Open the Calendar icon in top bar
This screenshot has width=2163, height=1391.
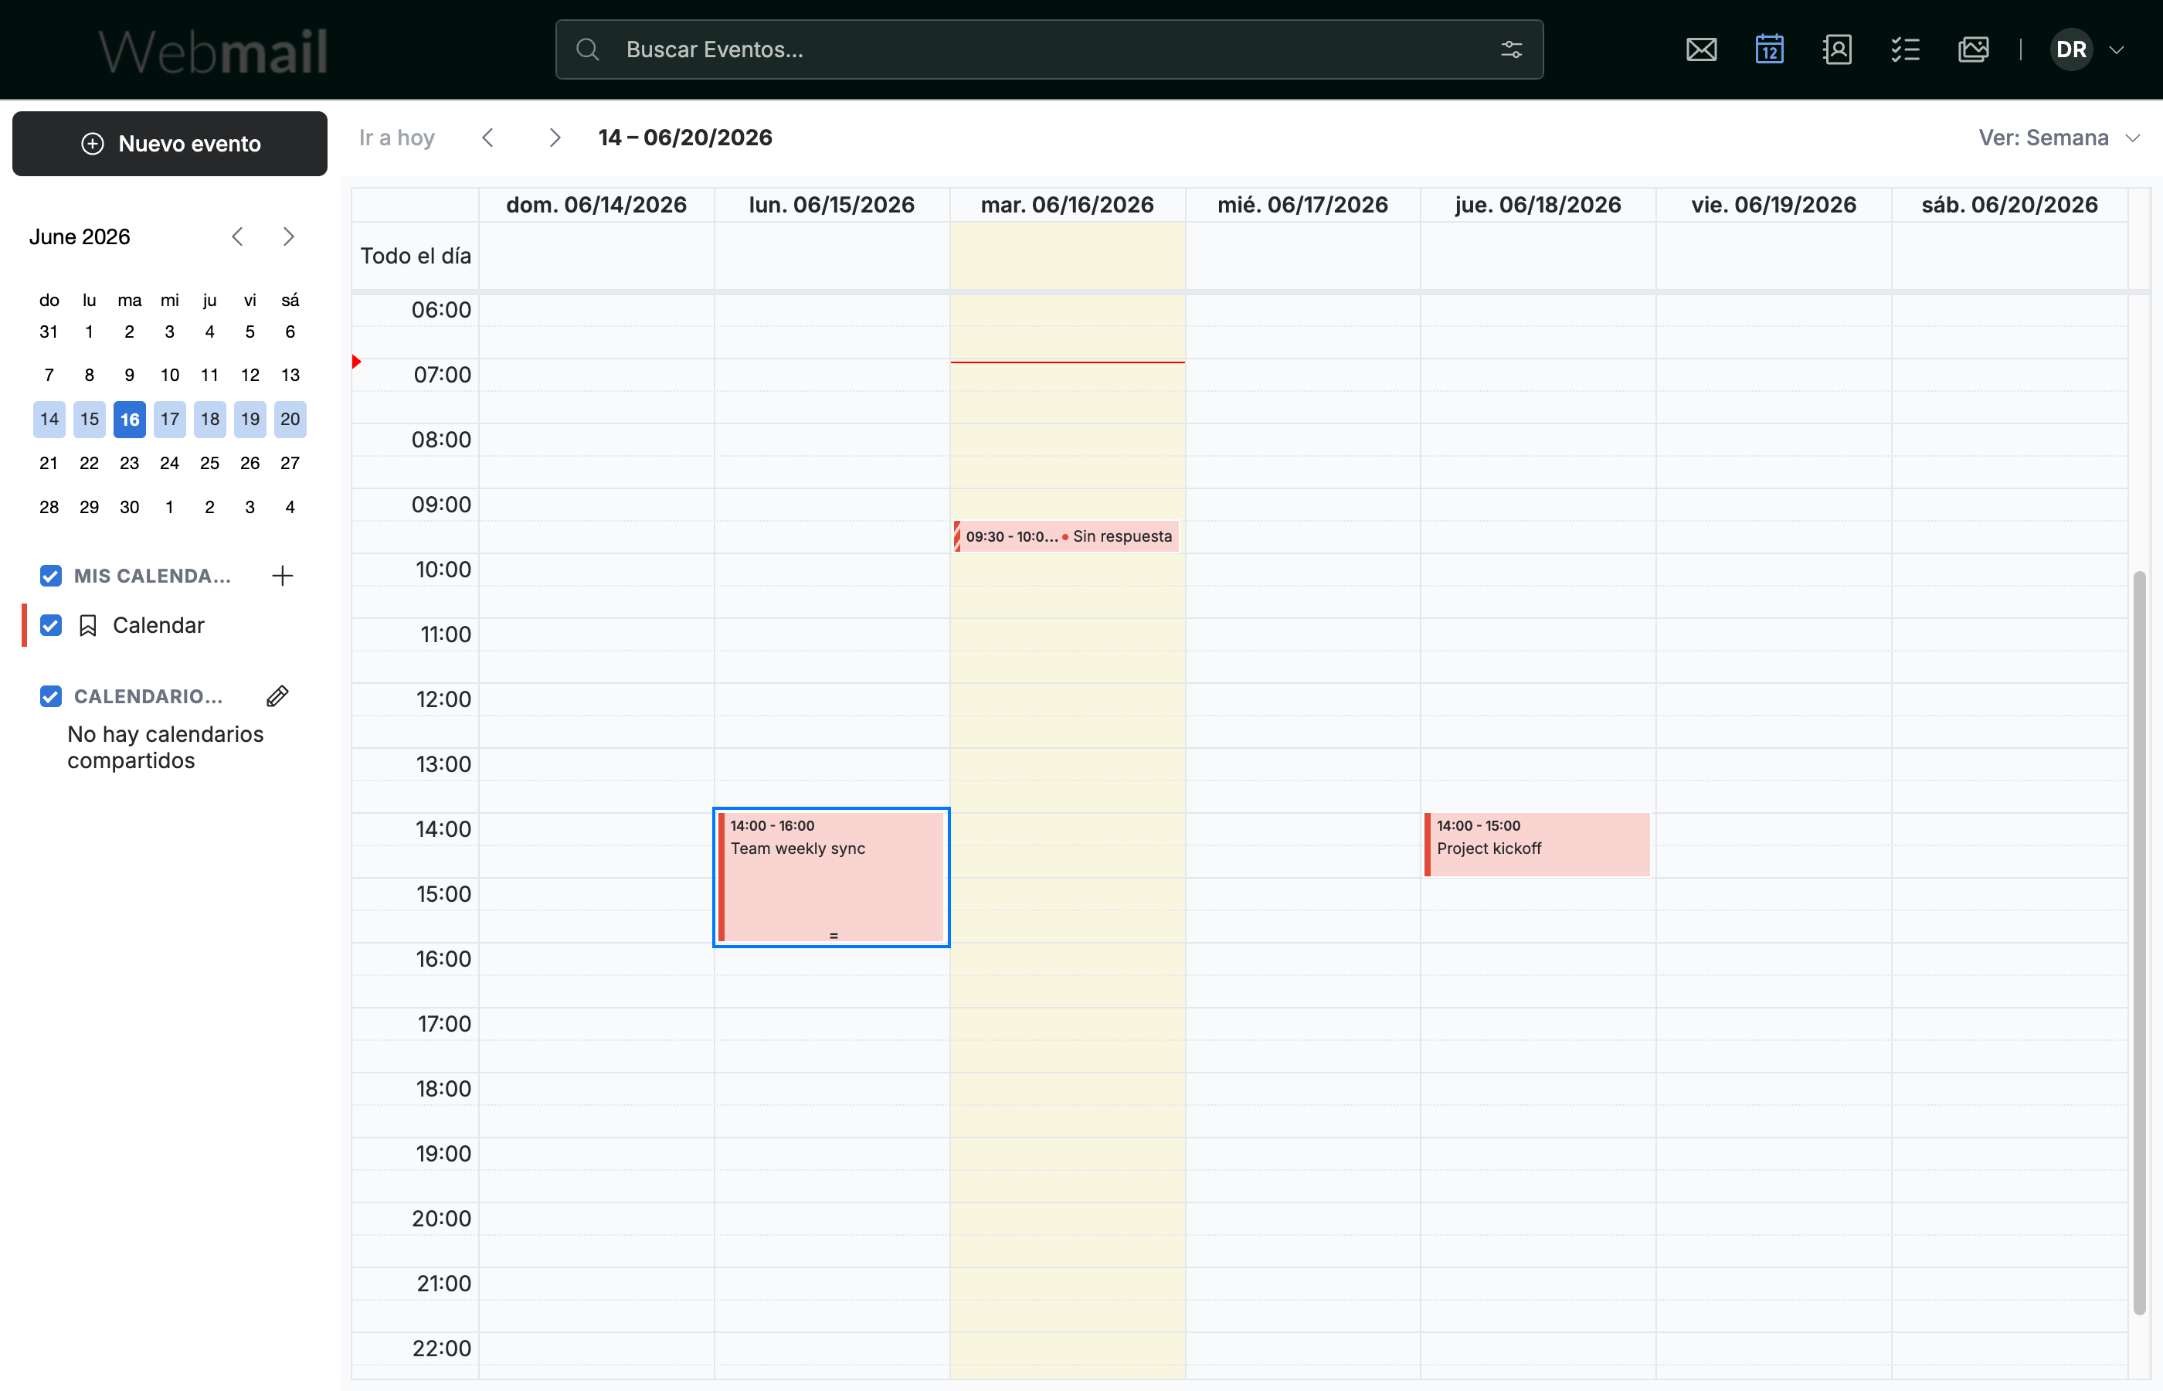[1768, 49]
